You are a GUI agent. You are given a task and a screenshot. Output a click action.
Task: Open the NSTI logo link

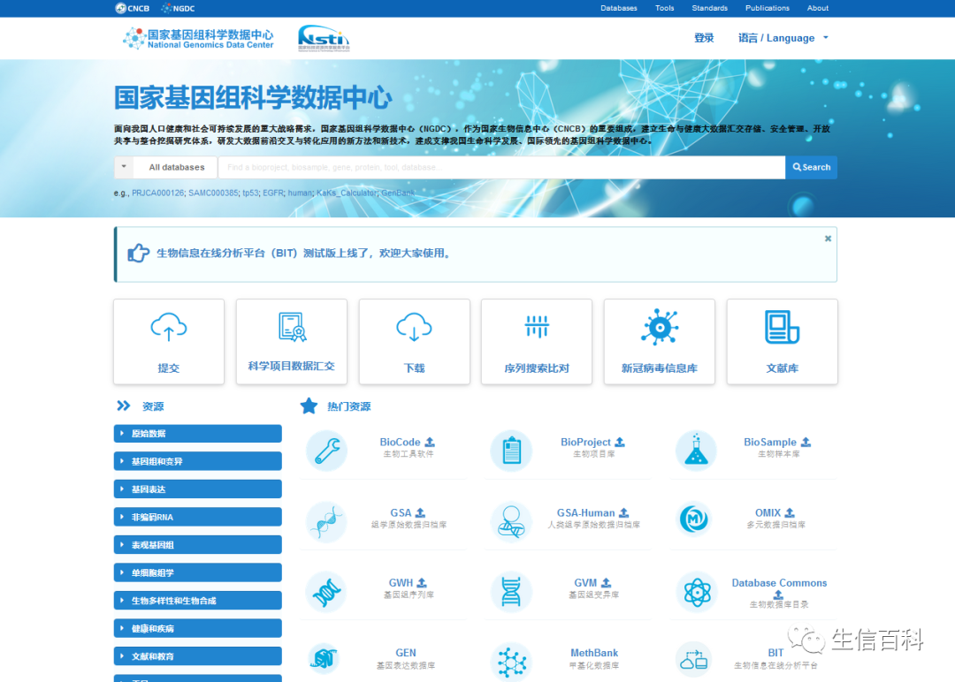click(324, 38)
